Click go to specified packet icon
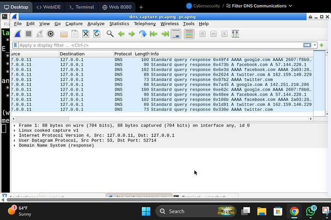Viewport: 331px width, 220px height. (x=143, y=34)
